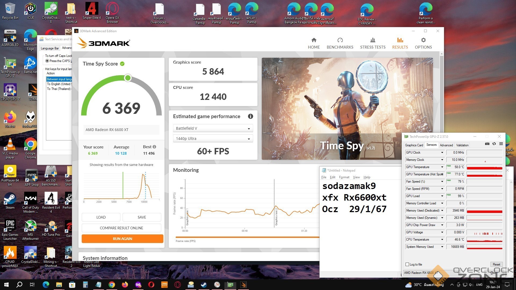Click the orange RUN AGAIN button
Screen dimensions: 516x290
point(122,239)
